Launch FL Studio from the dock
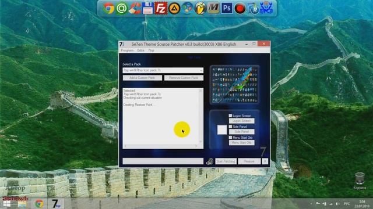The height and width of the screenshot is (209, 373). [x=200, y=9]
